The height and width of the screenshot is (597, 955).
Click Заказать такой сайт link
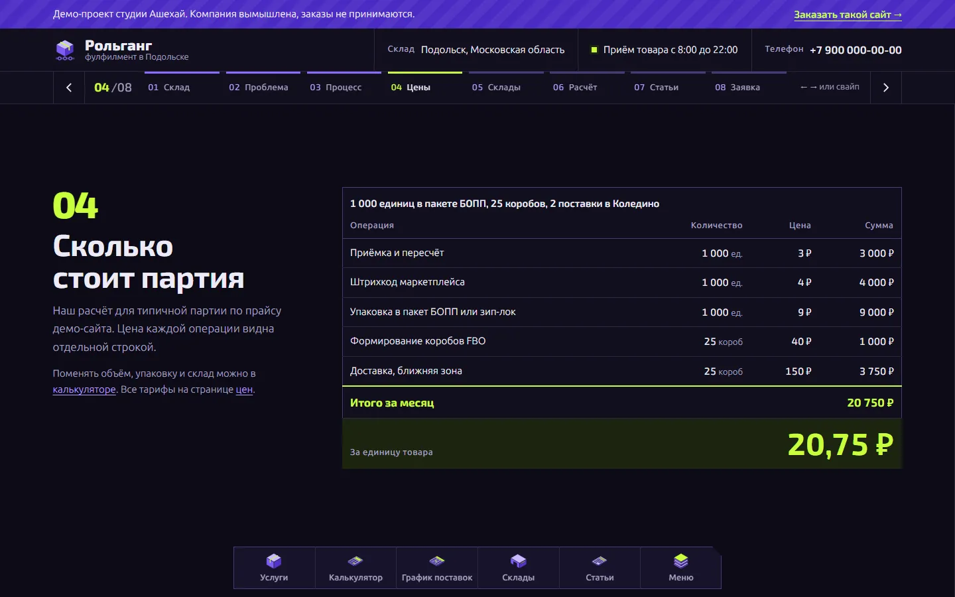(848, 15)
